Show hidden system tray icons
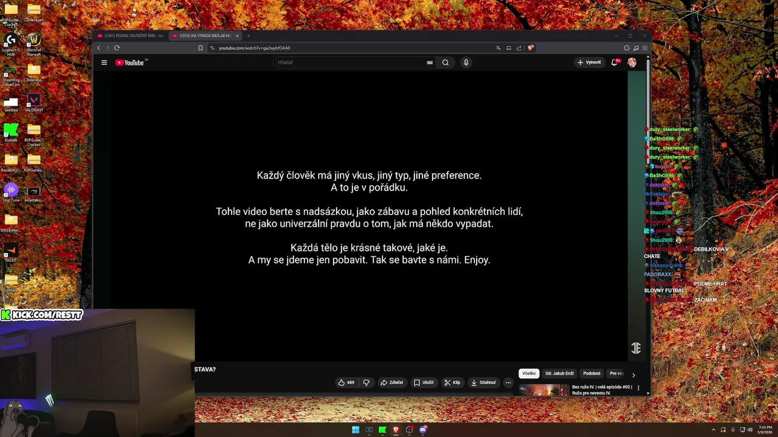This screenshot has height=437, width=778. [x=714, y=430]
